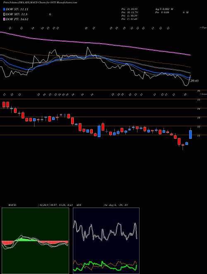This screenshot has height=274, width=207.
Task: Click the last large blue candlestick
Action: click(190, 135)
